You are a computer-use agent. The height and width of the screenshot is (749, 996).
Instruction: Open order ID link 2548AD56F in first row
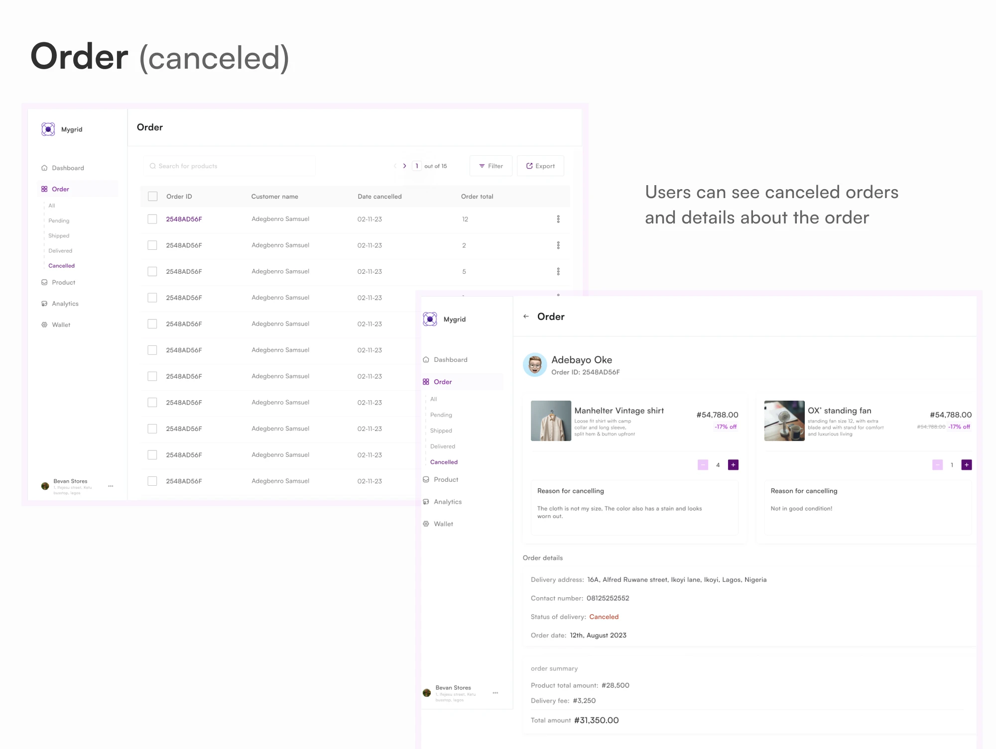(x=184, y=219)
